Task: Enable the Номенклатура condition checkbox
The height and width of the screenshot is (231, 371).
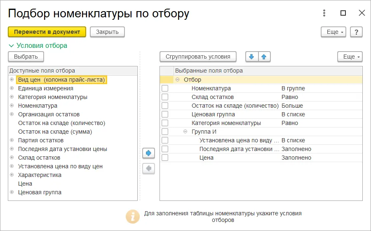Action: point(165,88)
